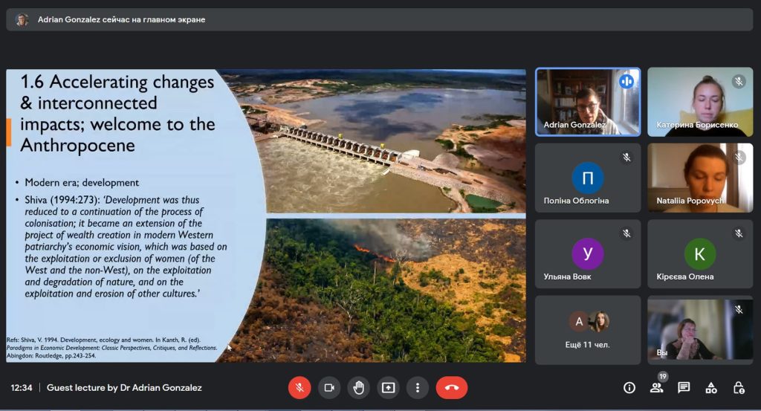Select Adrian Gonzalez's video tile
Image resolution: width=761 pixels, height=411 pixels.
[x=588, y=102]
